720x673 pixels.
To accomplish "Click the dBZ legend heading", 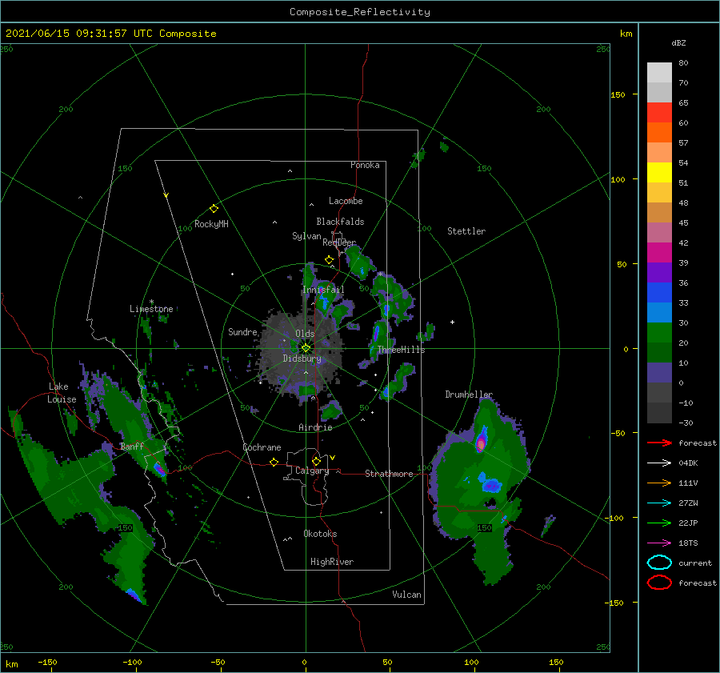I will point(678,42).
